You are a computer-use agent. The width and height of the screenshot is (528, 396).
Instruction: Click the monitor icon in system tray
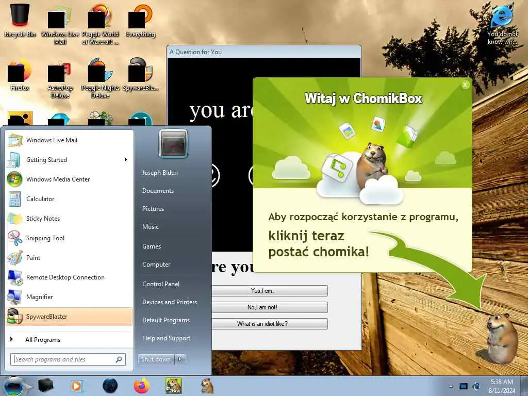(x=464, y=386)
